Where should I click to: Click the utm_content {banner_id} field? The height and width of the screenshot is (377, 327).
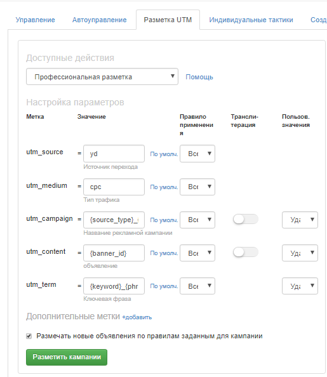(114, 253)
